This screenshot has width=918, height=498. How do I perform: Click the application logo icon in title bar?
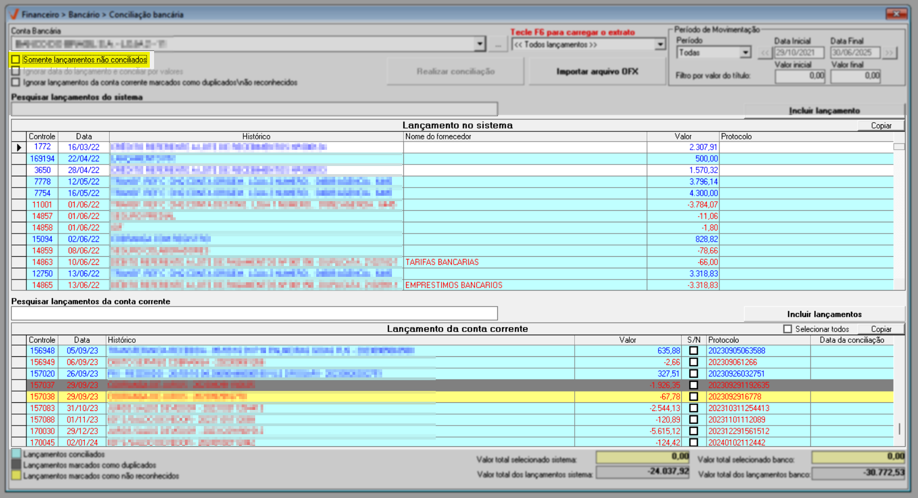(x=14, y=14)
